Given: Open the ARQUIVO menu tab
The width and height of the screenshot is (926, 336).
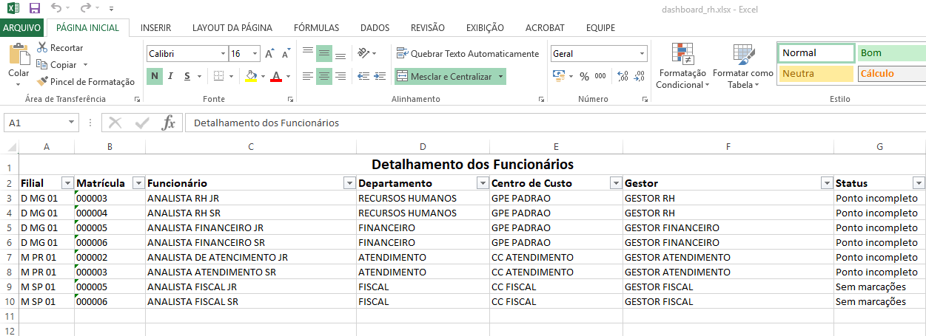Looking at the screenshot, I should point(22,28).
